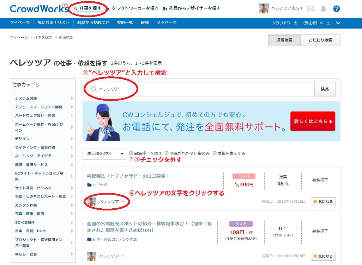Click the コンペ badge
The width and height of the screenshot is (362, 265).
tap(244, 176)
